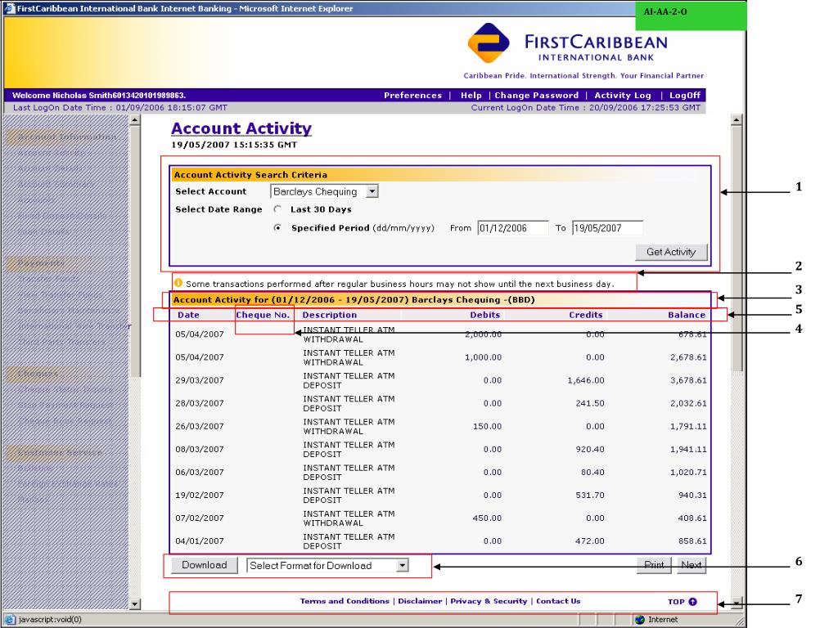The width and height of the screenshot is (838, 628).
Task: Click the 858.61 balance value
Action: coord(692,541)
